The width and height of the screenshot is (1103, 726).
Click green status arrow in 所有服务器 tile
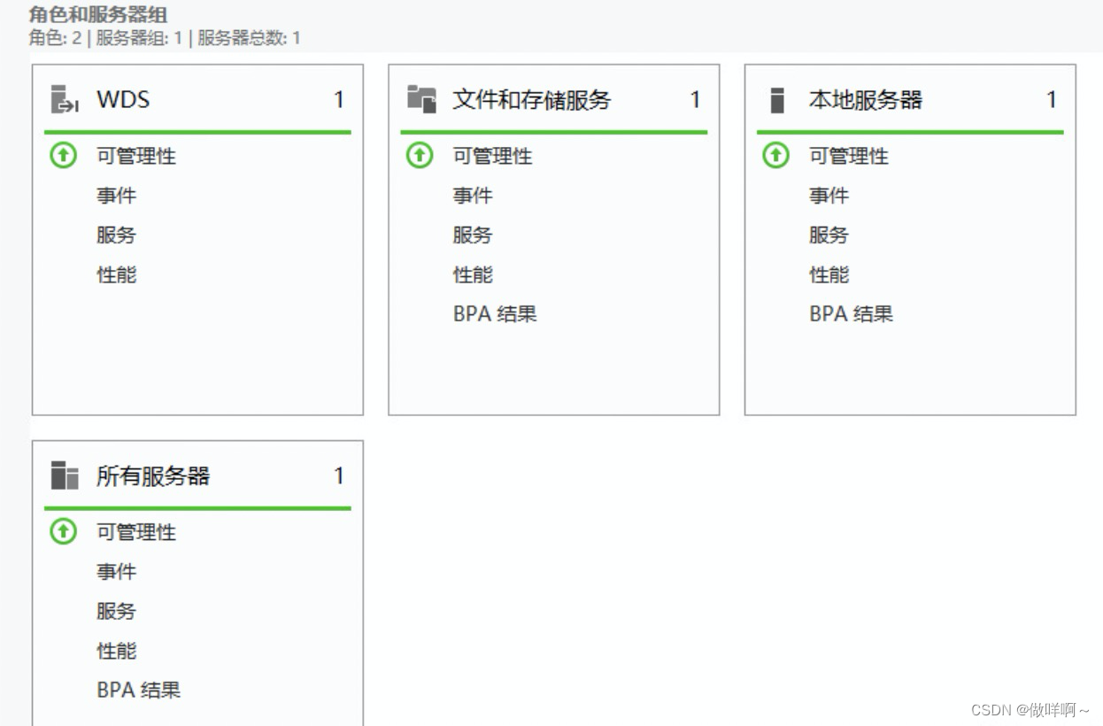63,532
